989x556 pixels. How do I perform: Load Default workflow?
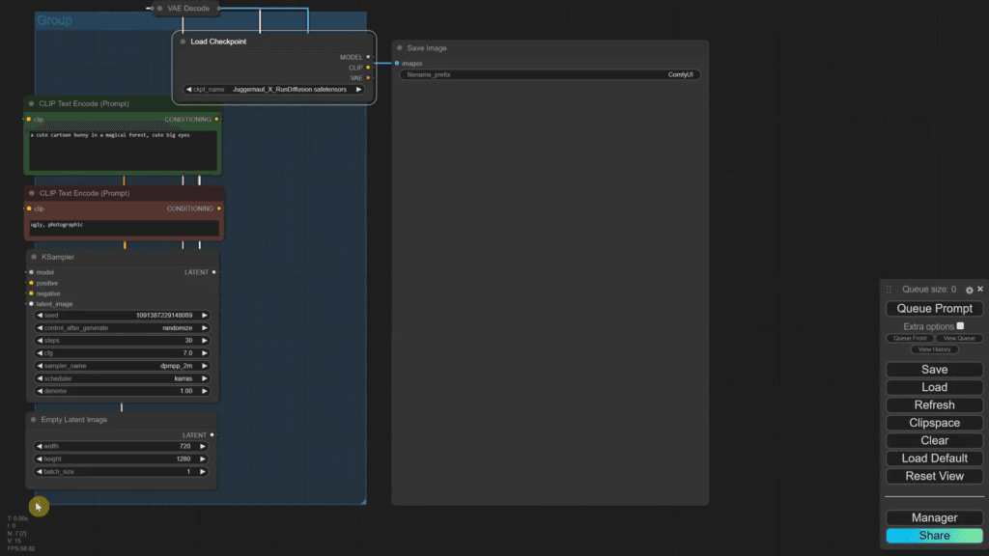pos(934,459)
